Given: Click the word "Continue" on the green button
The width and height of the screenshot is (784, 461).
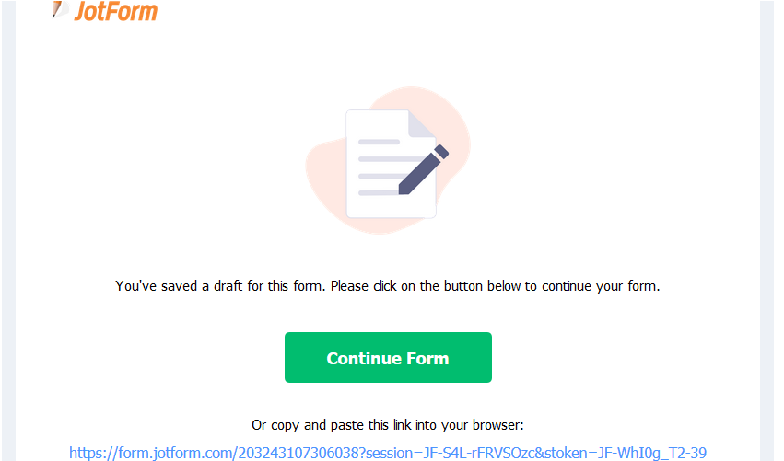Looking at the screenshot, I should click(364, 359).
